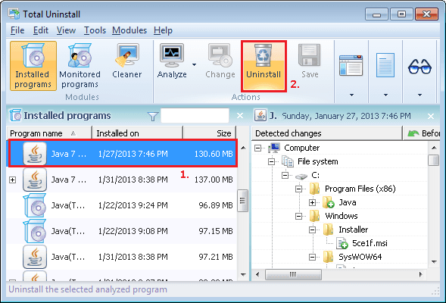Expand the Java 7 row dated 1/31/2013 8:38 PM
Viewport: 446px width, 303px height.
[12, 180]
